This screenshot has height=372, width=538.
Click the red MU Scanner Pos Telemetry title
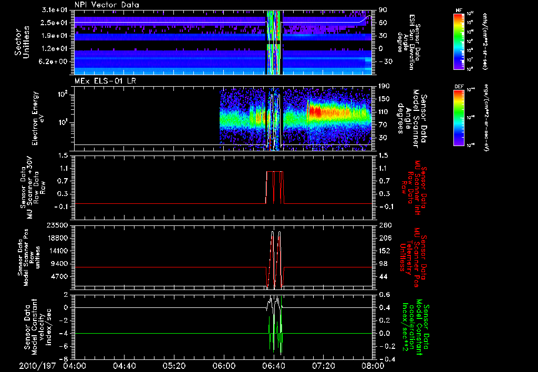pos(414,257)
